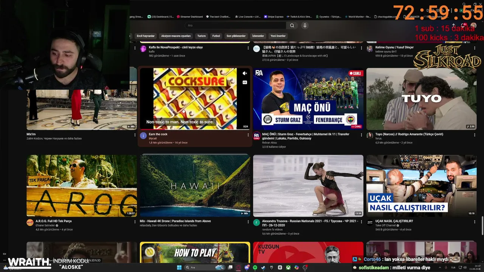Open Take Off Channel avatar icon
484x272 pixels.
point(370,223)
